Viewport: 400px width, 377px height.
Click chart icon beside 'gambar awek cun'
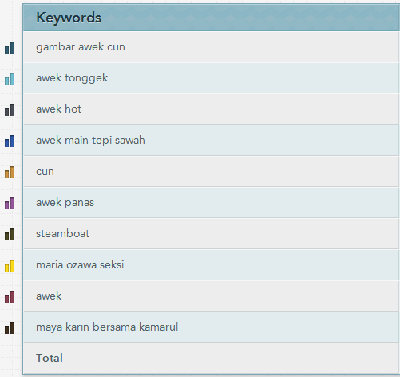coord(10,48)
